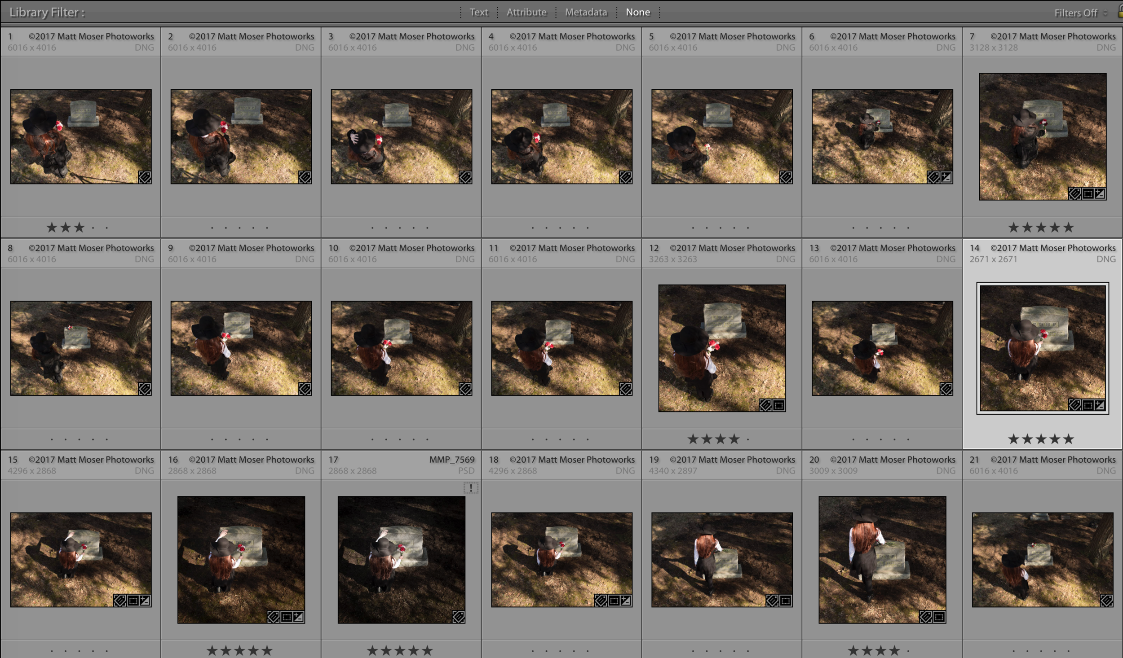Screen dimensions: 1123x658
Task: Toggle the filter lock icon
Action: (x=1120, y=13)
